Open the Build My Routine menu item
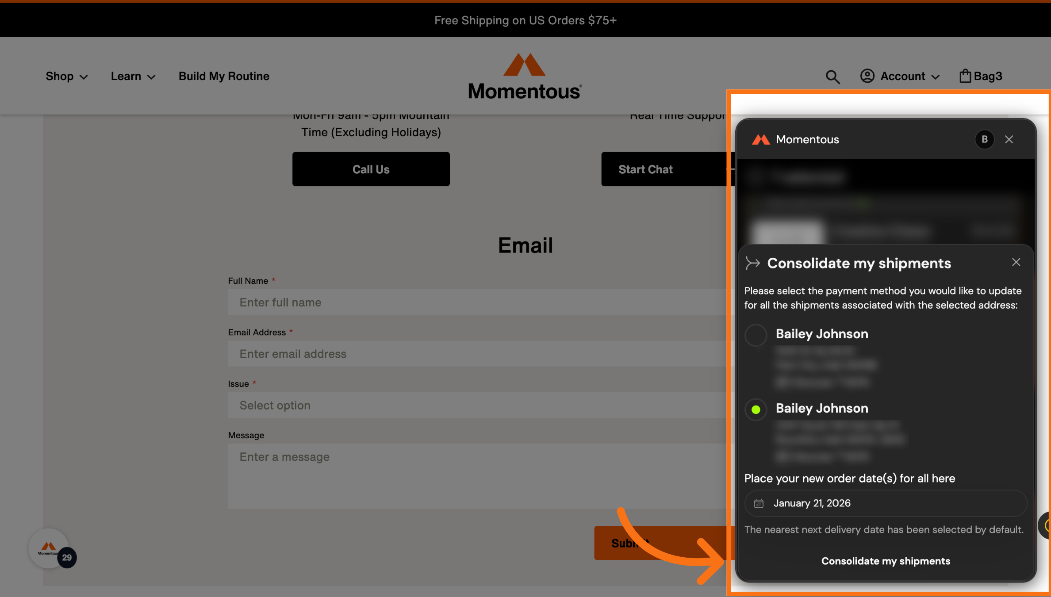The height and width of the screenshot is (597, 1051). 224,76
